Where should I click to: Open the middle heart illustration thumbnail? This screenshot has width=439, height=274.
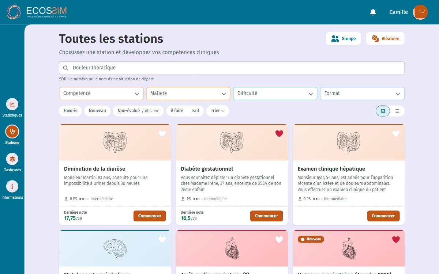[232, 249]
